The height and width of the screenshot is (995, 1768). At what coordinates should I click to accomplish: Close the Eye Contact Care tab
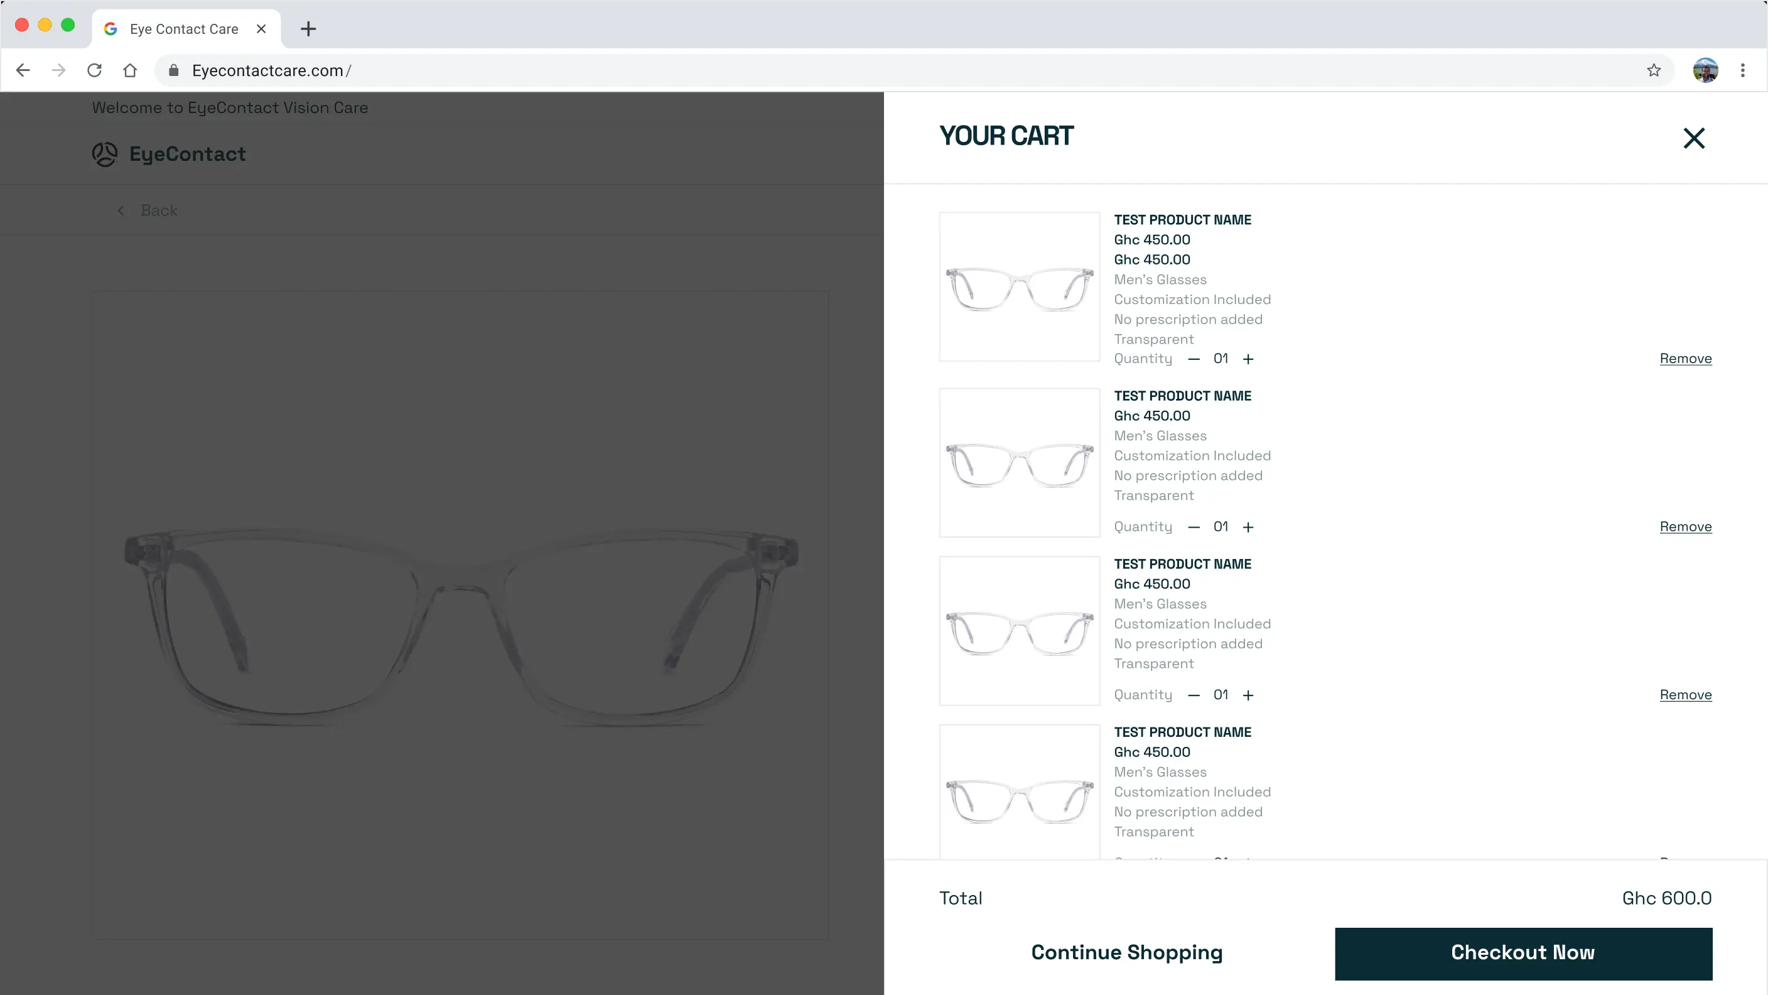click(x=261, y=29)
